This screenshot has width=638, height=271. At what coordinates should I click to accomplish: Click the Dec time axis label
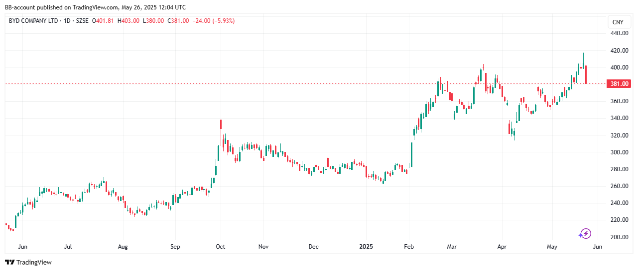313,246
